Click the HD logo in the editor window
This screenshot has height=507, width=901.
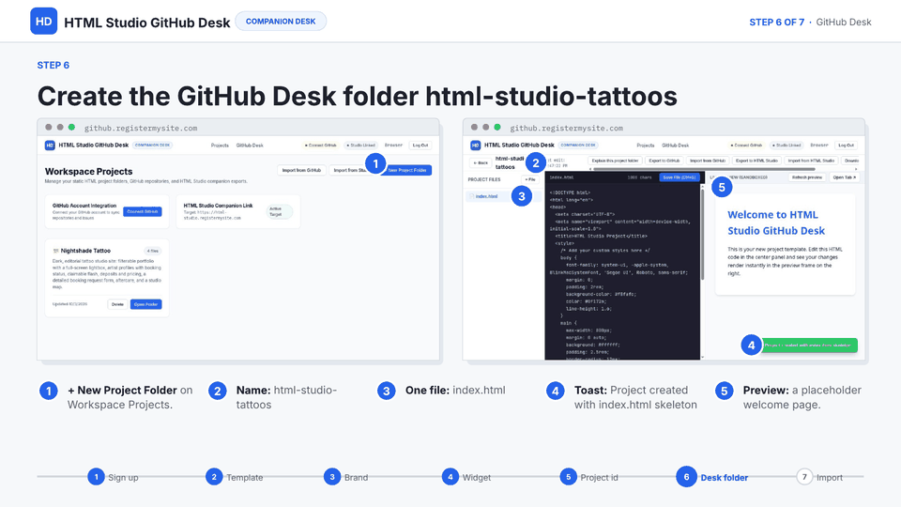point(475,146)
